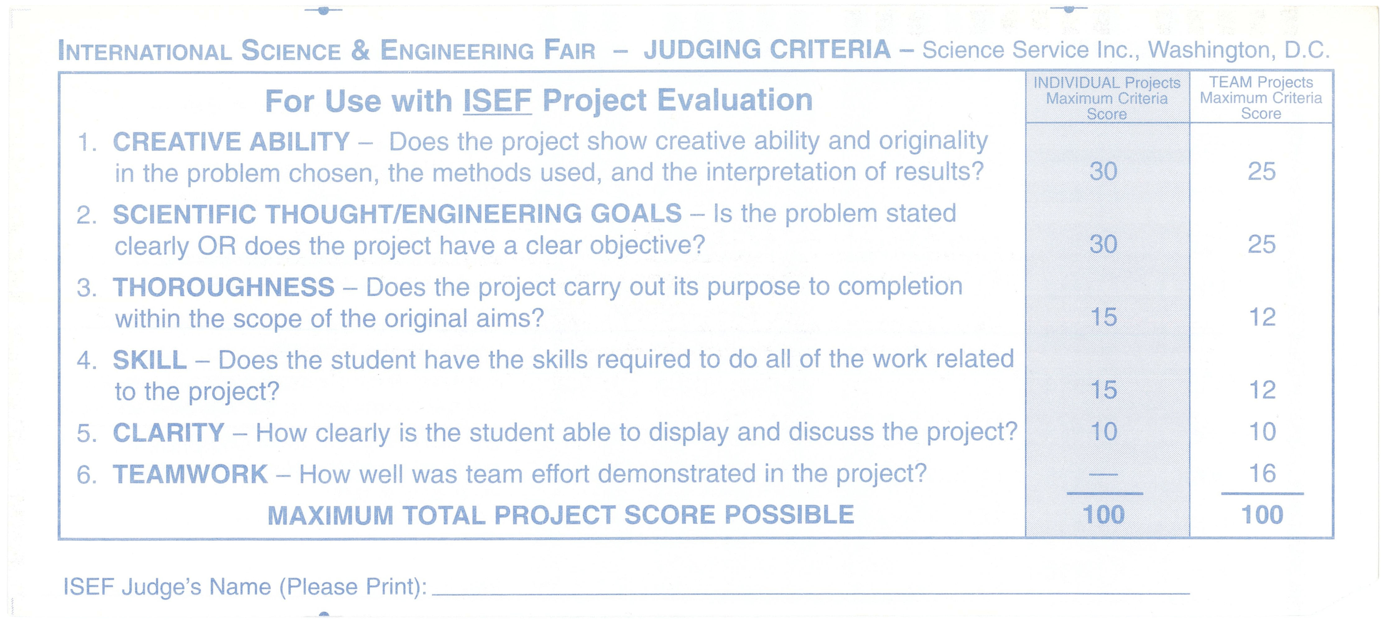Click the TEAM Projects column header
Image resolution: width=1387 pixels, height=622 pixels.
[1260, 97]
